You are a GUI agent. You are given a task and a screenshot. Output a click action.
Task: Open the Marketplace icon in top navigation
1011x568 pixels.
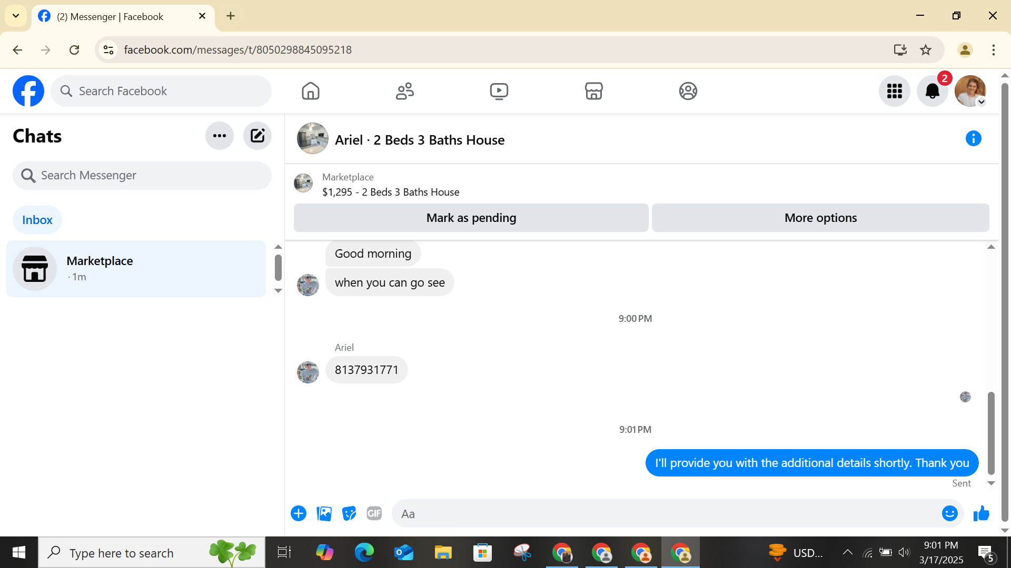pyautogui.click(x=593, y=91)
